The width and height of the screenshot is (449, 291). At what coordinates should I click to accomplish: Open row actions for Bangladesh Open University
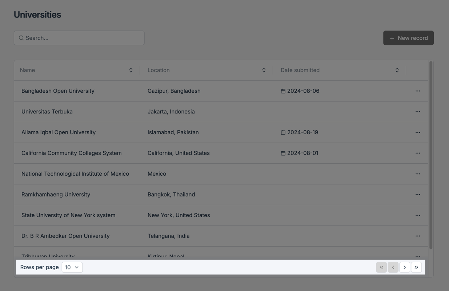[417, 91]
